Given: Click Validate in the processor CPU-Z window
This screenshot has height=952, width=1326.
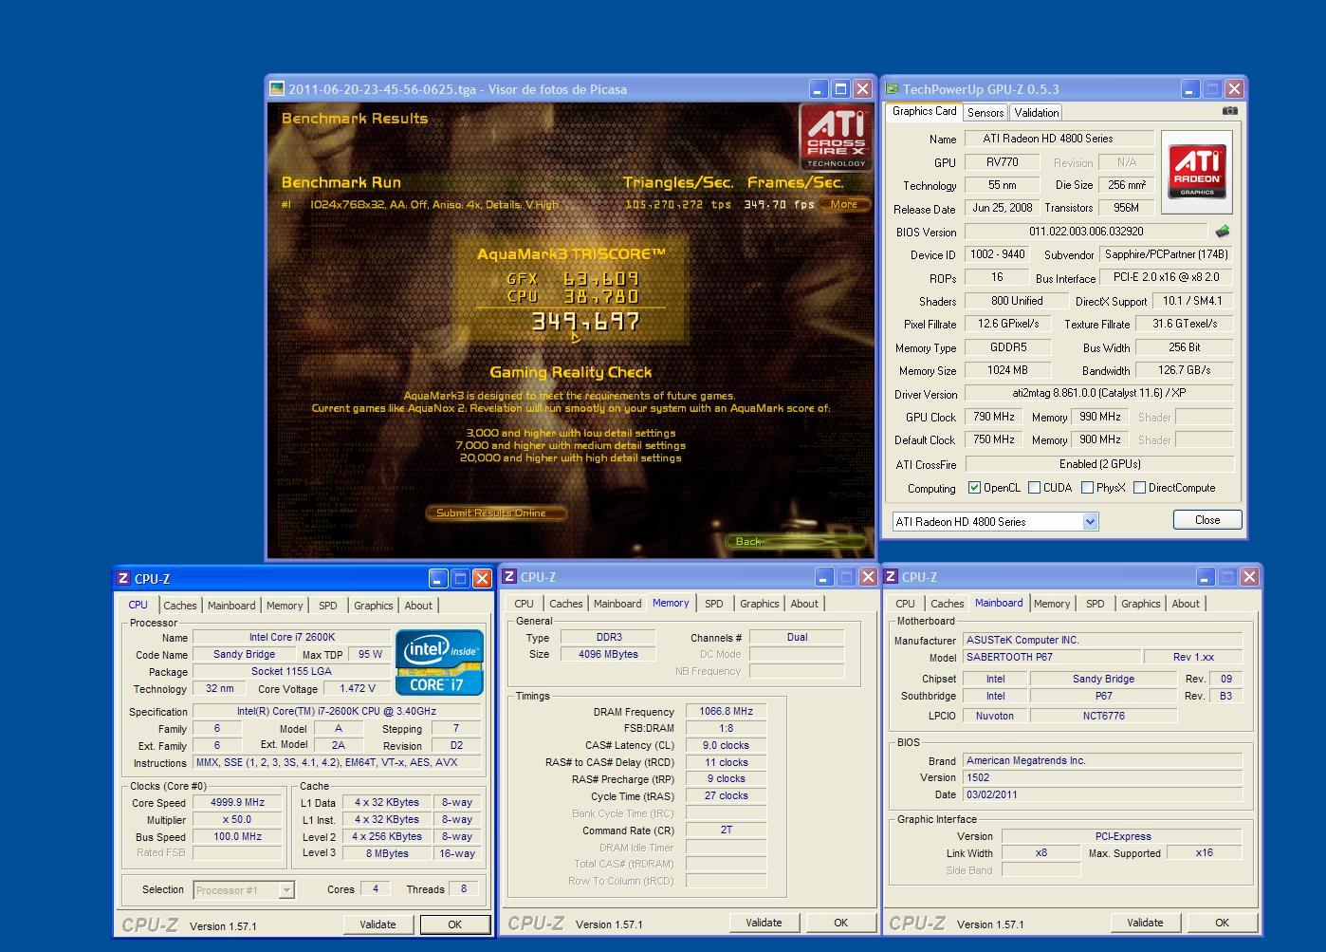Looking at the screenshot, I should point(378,924).
